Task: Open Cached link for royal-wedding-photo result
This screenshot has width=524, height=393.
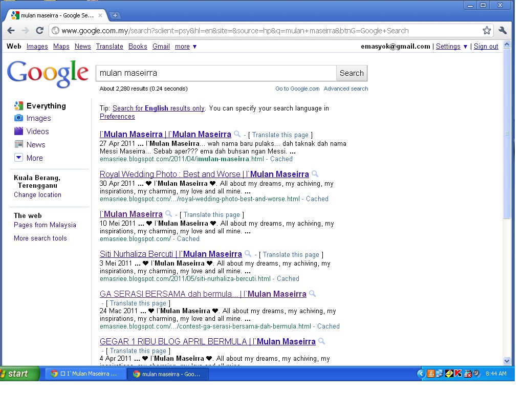Action: click(x=317, y=199)
